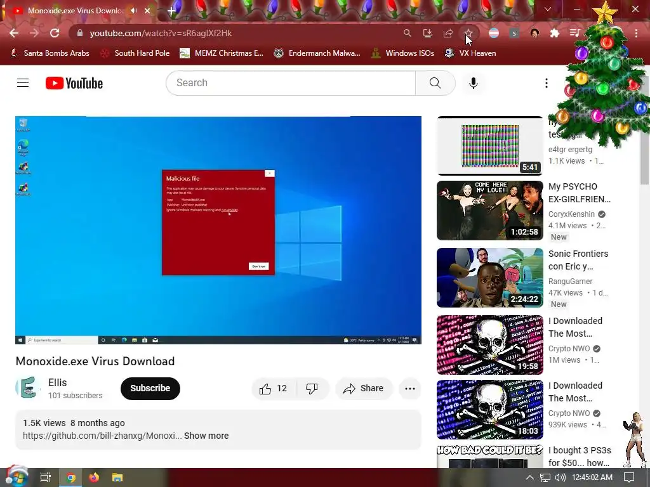Open the gray 'S' extension icon
This screenshot has width=650, height=487.
pos(514,33)
